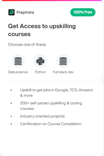Click the Data science label

pos(18,72)
